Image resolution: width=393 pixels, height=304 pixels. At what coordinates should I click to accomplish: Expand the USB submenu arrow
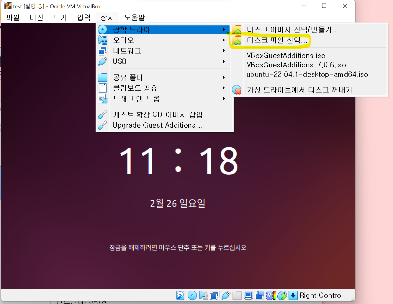[224, 61]
